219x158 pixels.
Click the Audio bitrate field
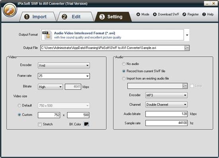click(166, 114)
